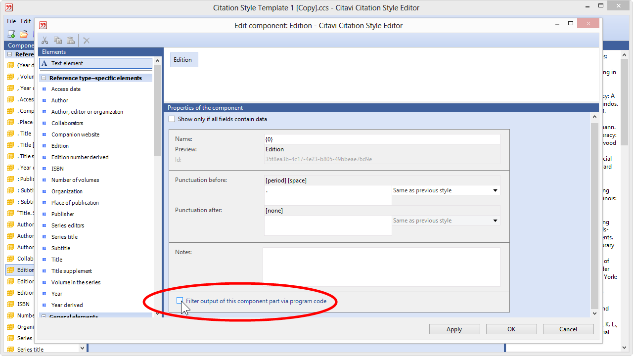This screenshot has width=633, height=356.
Task: Select Text element in Elements list
Action: point(96,63)
